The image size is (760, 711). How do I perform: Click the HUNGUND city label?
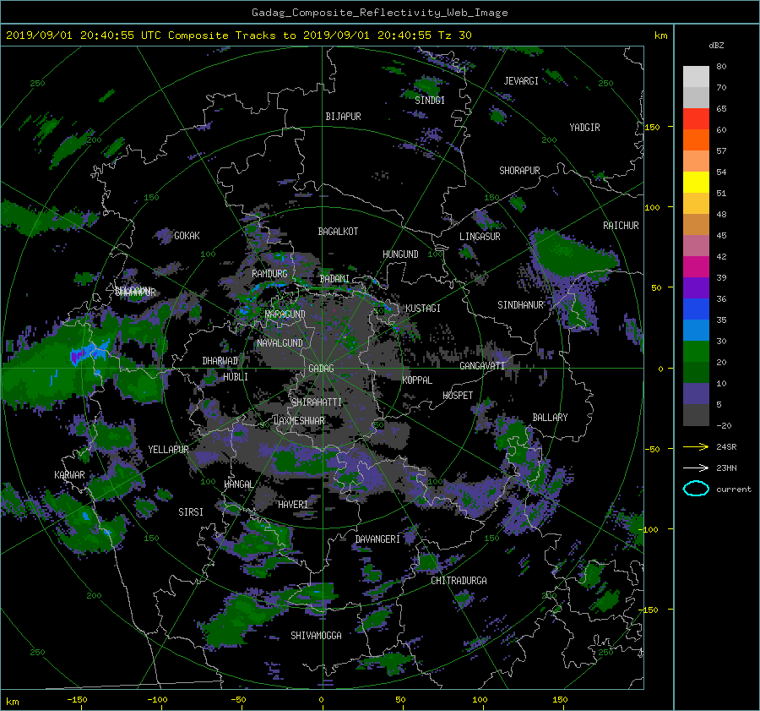pyautogui.click(x=400, y=254)
